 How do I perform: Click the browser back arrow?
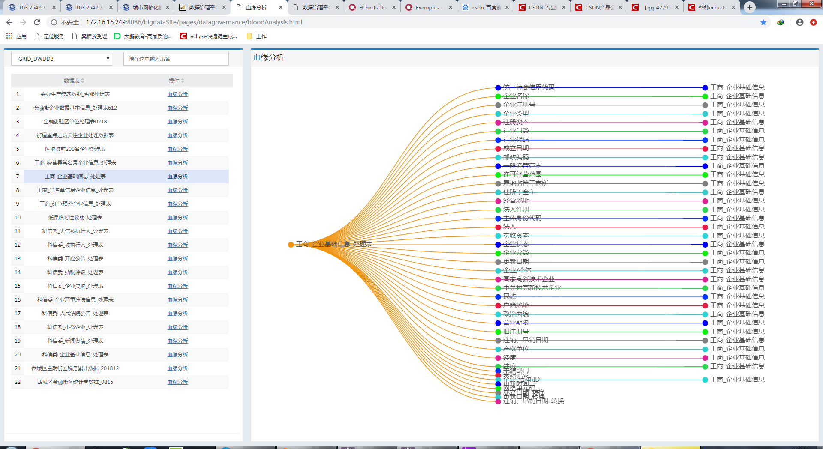click(9, 22)
